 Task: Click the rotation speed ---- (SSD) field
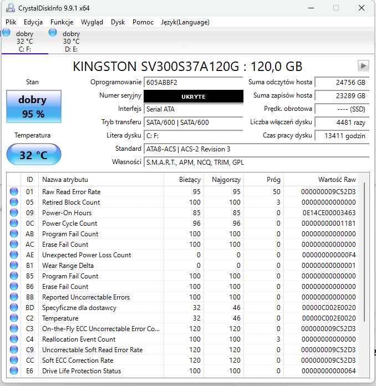pos(342,109)
